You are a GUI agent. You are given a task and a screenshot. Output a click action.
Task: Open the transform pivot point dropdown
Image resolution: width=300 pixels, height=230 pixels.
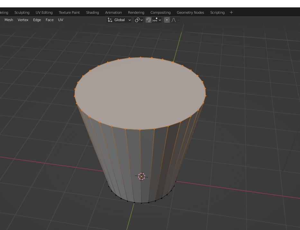pyautogui.click(x=139, y=20)
